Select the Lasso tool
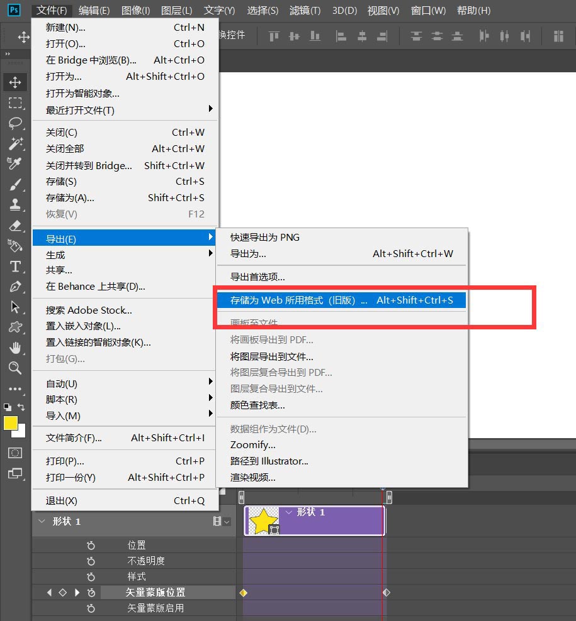 click(15, 123)
